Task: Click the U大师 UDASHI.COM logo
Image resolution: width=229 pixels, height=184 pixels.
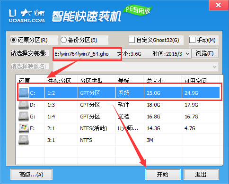Action: 27,16
